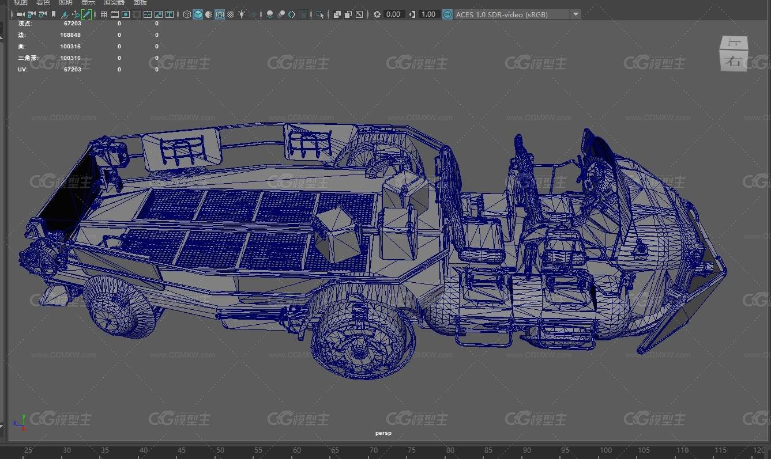Open the 显示 (Show) panel menu
Image resolution: width=771 pixels, height=459 pixels.
click(x=88, y=2)
